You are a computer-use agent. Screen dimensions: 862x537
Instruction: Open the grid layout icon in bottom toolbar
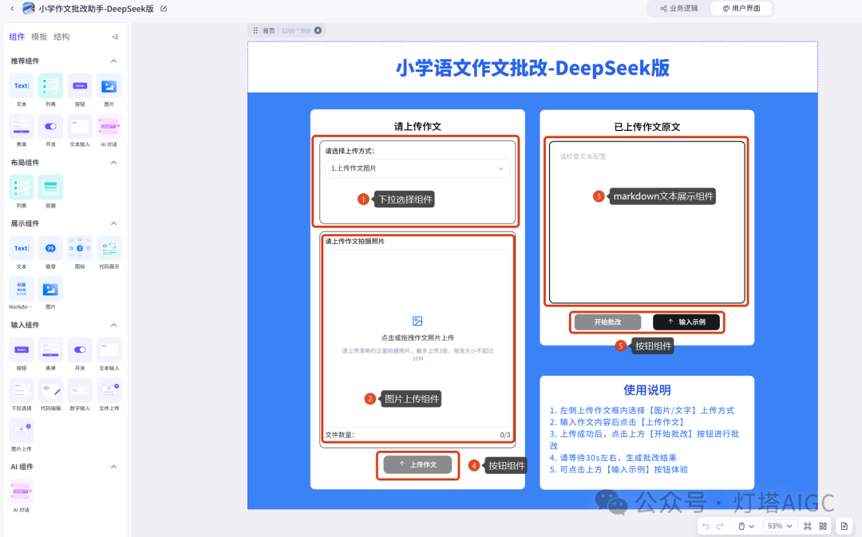823,526
